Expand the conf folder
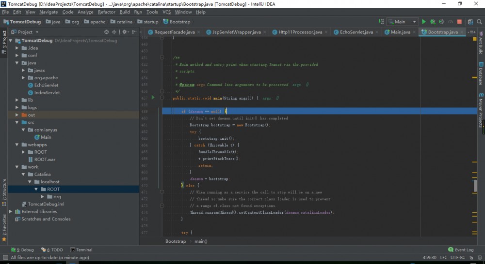 [x=17, y=56]
